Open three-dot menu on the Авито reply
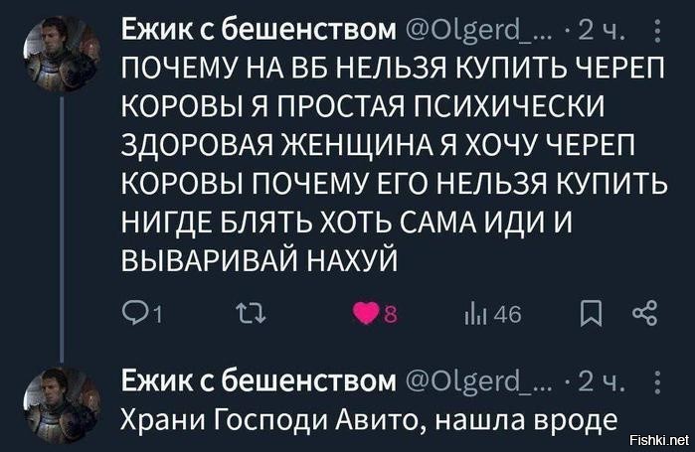This screenshot has width=695, height=452. point(662,379)
